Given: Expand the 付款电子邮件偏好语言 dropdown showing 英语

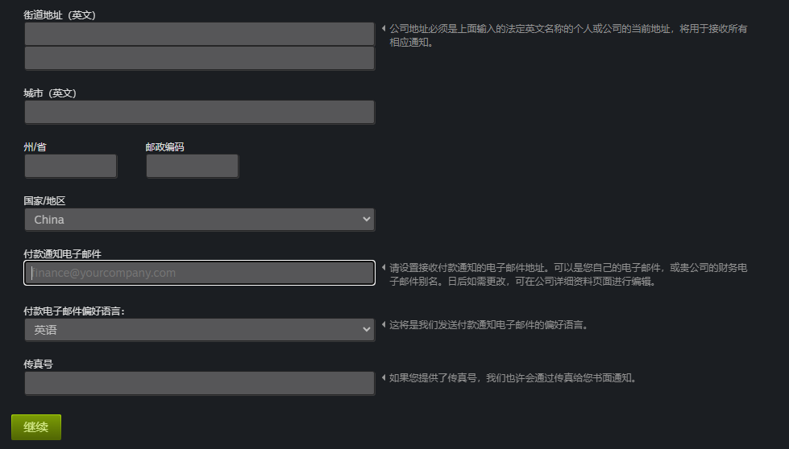Looking at the screenshot, I should (x=199, y=330).
